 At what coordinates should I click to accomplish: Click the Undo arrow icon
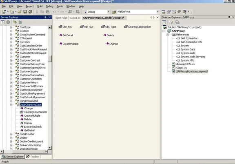pyautogui.click(x=54, y=12)
